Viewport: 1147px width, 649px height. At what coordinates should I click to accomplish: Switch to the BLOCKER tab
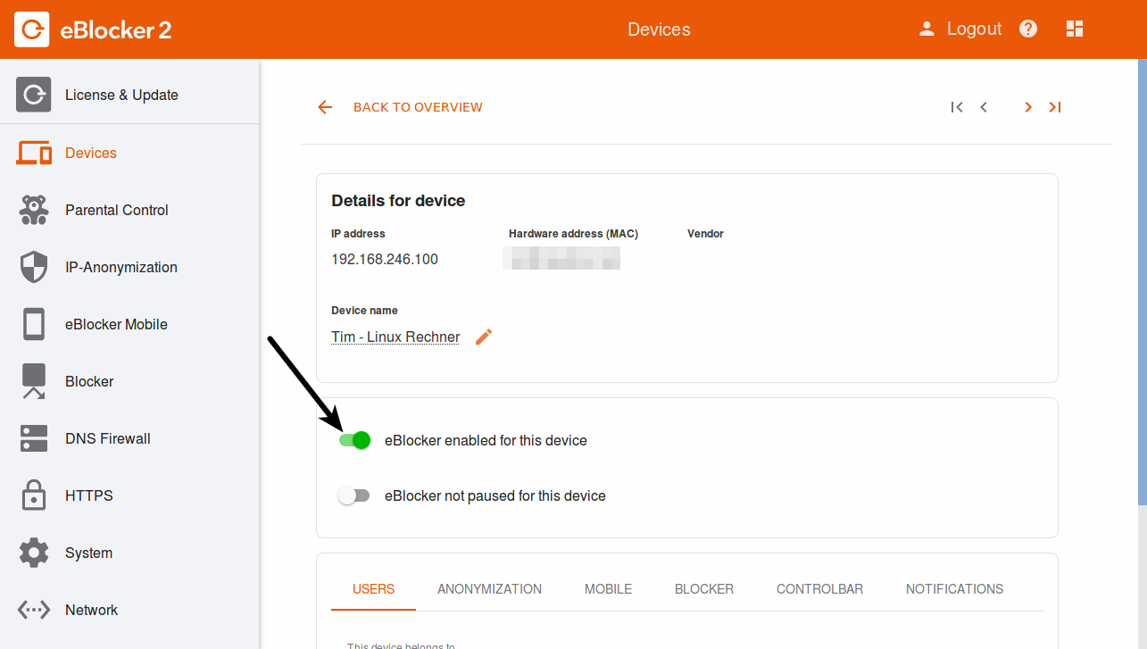(x=704, y=589)
